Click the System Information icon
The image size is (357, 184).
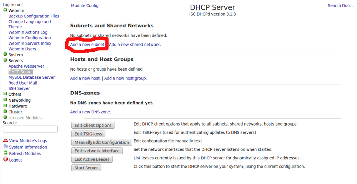[x=5, y=147]
